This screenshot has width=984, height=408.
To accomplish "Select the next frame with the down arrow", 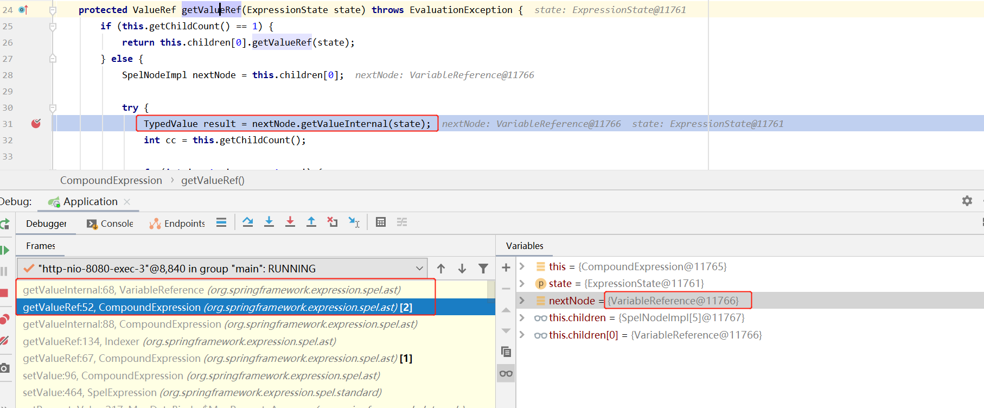I will 462,269.
